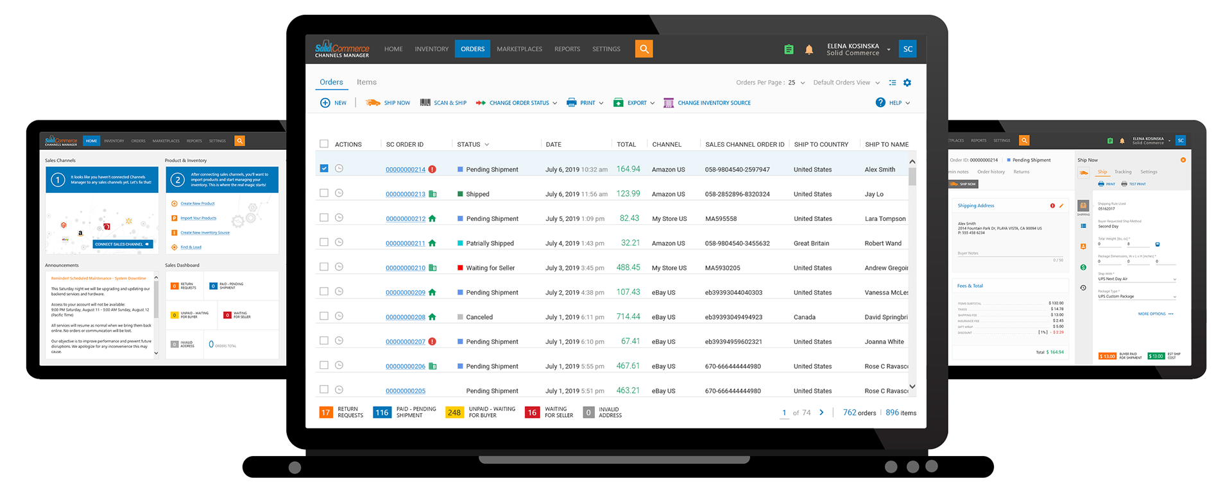Viewport: 1232px width, 492px height.
Task: Click the Help question mark icon
Action: (x=880, y=102)
